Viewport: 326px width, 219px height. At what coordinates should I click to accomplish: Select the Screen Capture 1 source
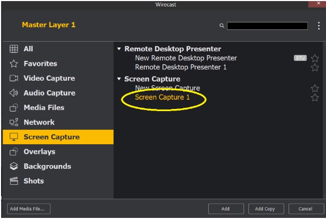coord(162,97)
